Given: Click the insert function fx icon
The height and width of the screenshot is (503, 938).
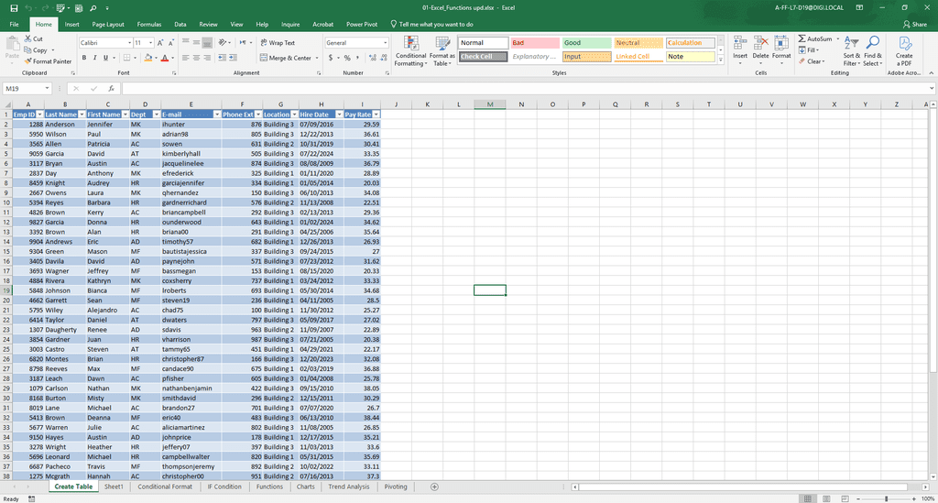Looking at the screenshot, I should pyautogui.click(x=111, y=89).
